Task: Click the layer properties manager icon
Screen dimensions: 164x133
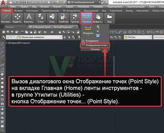Action: click(4, 37)
